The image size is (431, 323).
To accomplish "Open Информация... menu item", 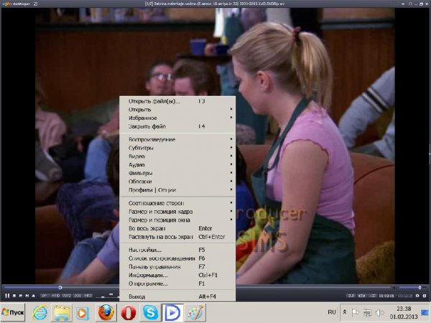I will click(177, 275).
